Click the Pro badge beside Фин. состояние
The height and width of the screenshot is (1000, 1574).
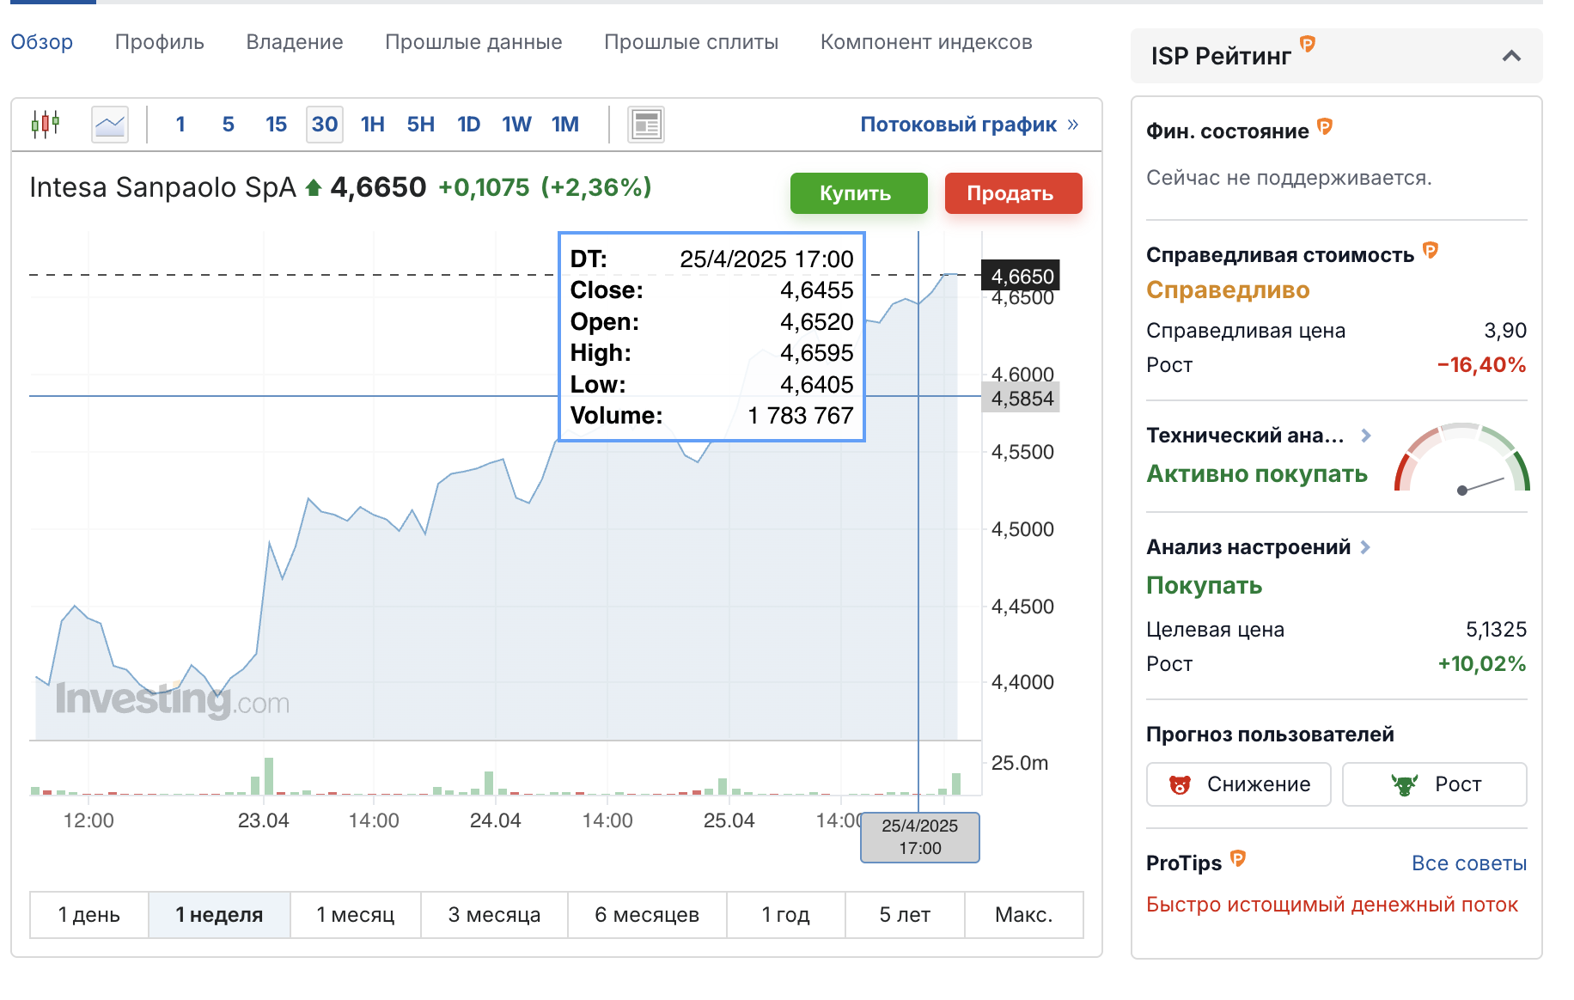1325,127
